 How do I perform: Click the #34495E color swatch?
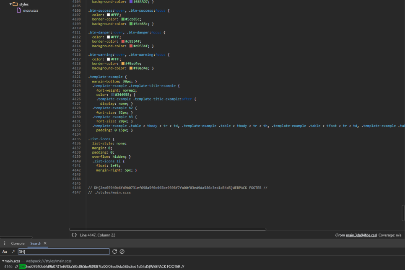tap(113, 95)
